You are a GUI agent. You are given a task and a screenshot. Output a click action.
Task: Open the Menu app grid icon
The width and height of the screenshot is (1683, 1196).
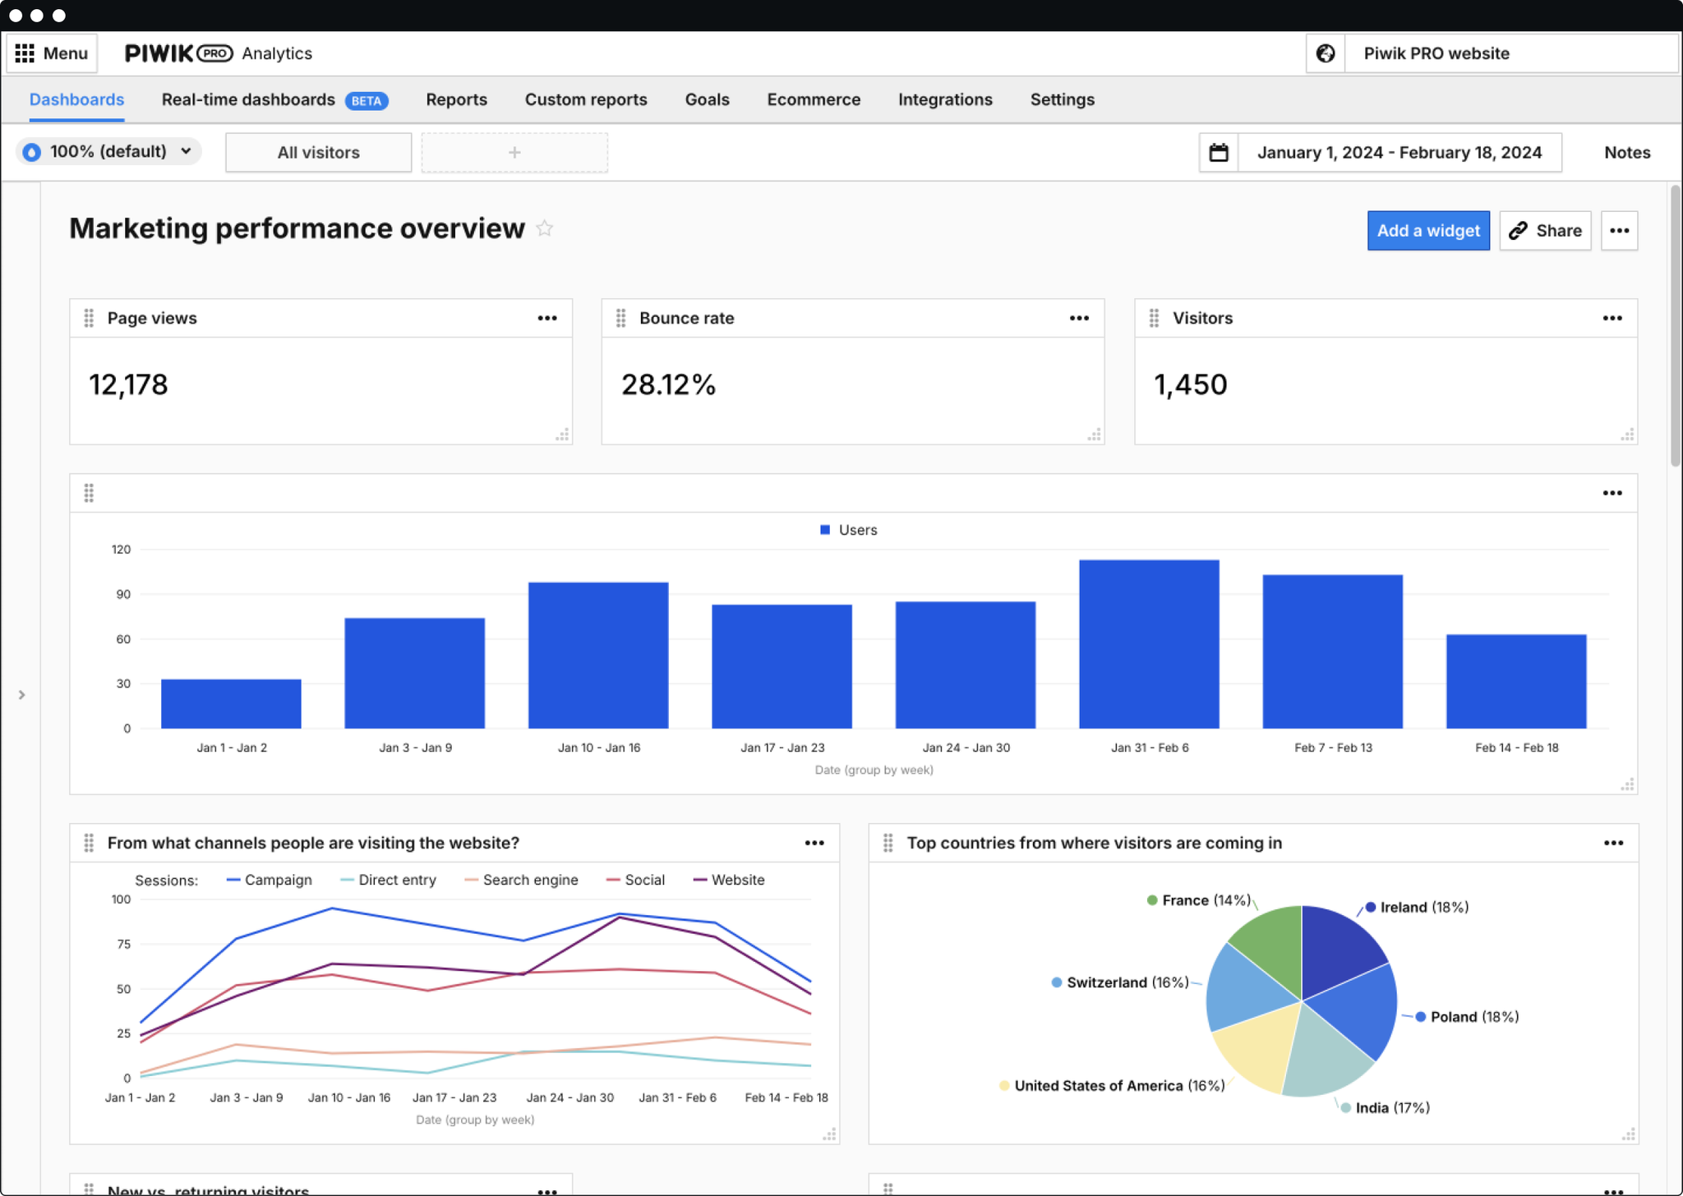pyautogui.click(x=25, y=53)
